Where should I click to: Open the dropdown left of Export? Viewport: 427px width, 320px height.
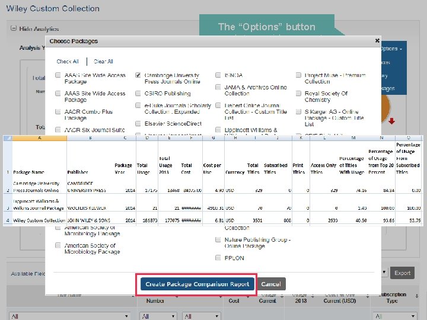coord(384,272)
